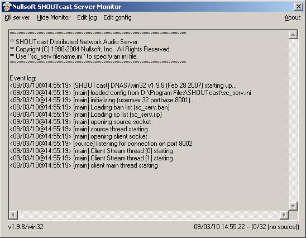
Task: Click the 'opening source socket' log line
Action: (x=80, y=122)
